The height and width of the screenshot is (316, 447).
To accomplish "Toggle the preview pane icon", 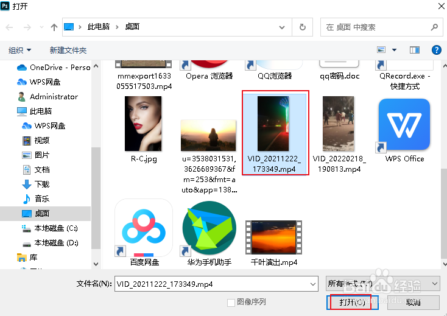I will 415,50.
